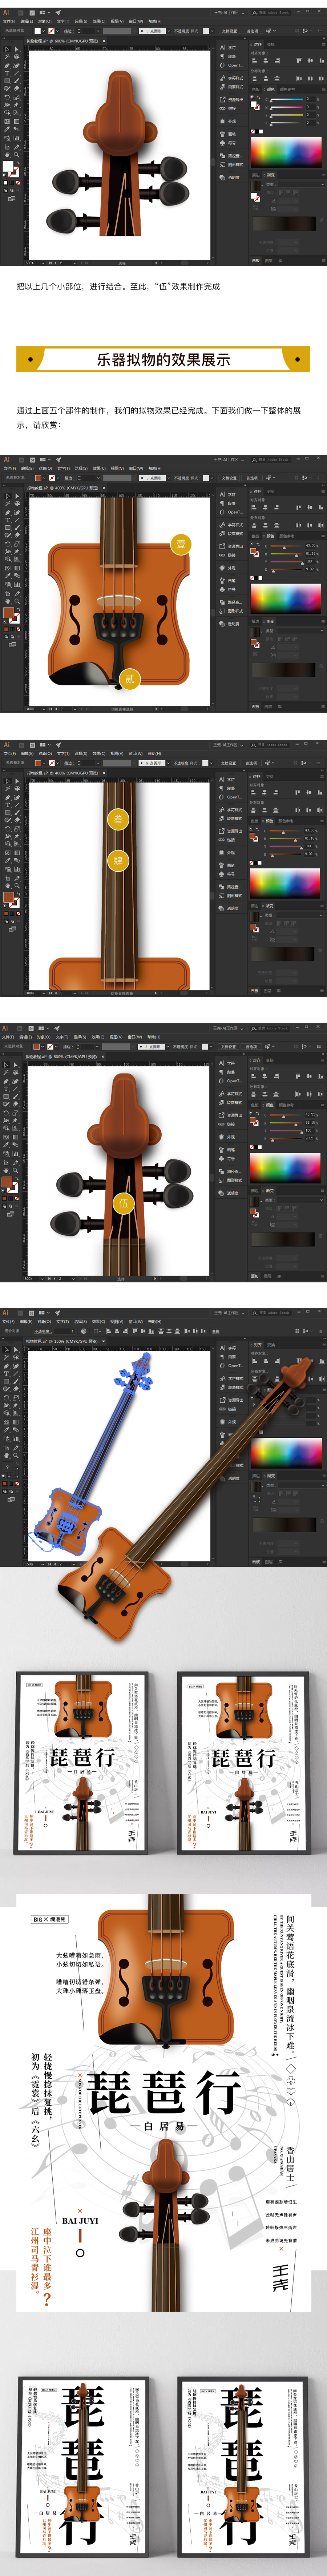Viewport: 327px width, 2576px height.
Task: Pick a color from spectrum bar in 壹/贰 window
Action: pos(286,599)
